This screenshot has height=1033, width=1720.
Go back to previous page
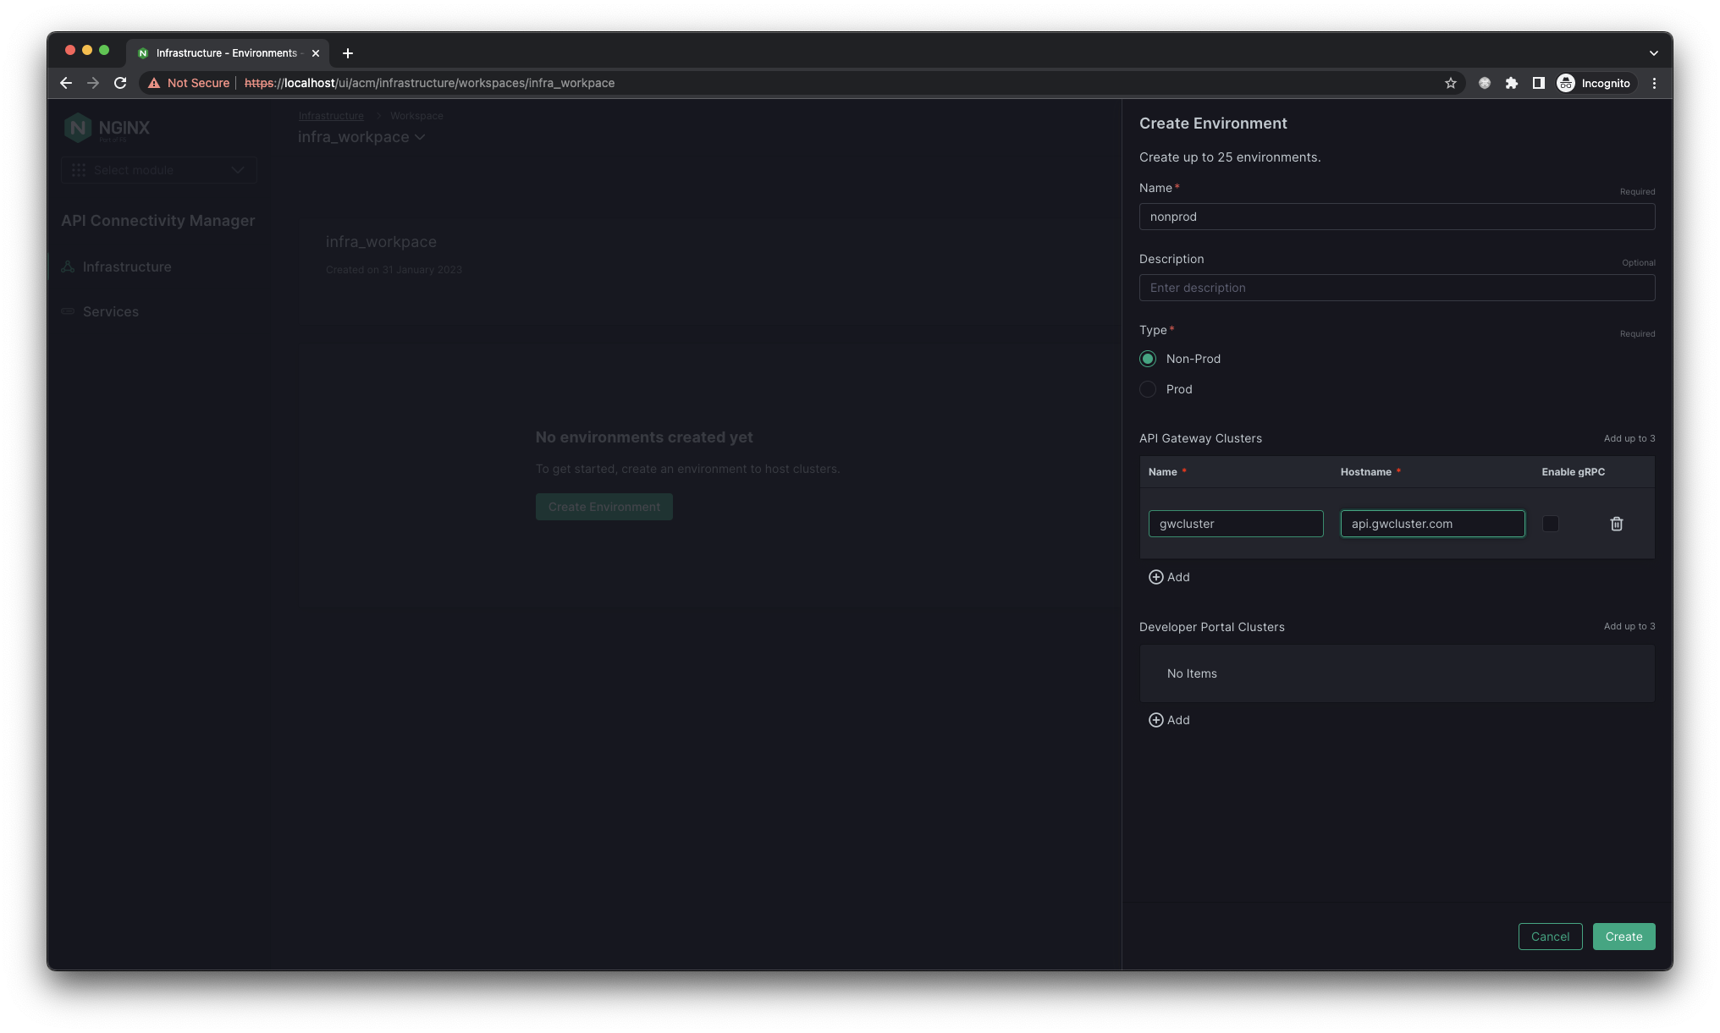pyautogui.click(x=66, y=83)
